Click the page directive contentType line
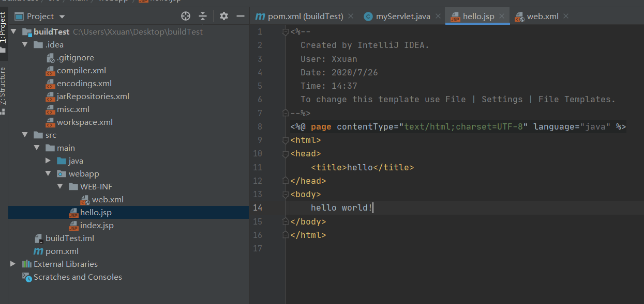The image size is (644, 304). click(x=458, y=127)
